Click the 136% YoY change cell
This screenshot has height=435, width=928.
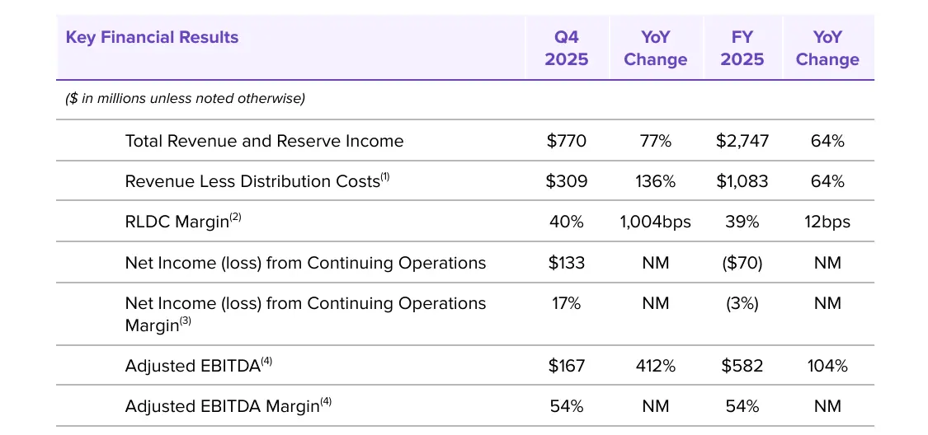[656, 181]
